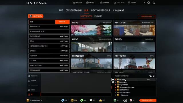Click the diamond icon showing 52
The height and width of the screenshot is (103, 183).
pos(91,100)
